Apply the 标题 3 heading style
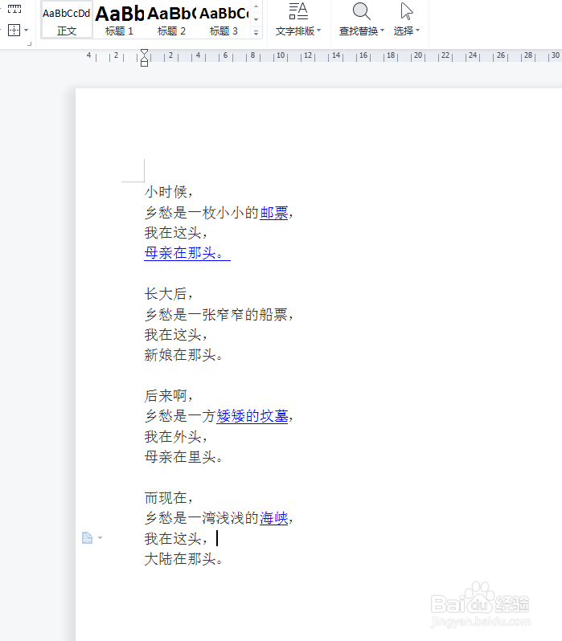This screenshot has width=562, height=641. tap(224, 20)
